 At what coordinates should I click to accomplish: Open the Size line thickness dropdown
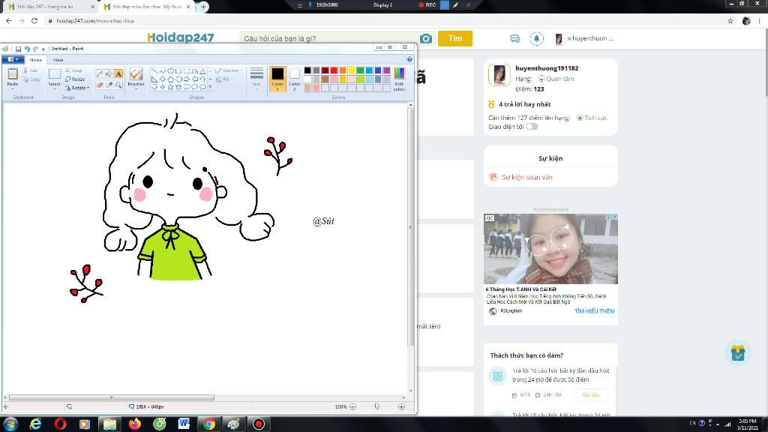(256, 77)
